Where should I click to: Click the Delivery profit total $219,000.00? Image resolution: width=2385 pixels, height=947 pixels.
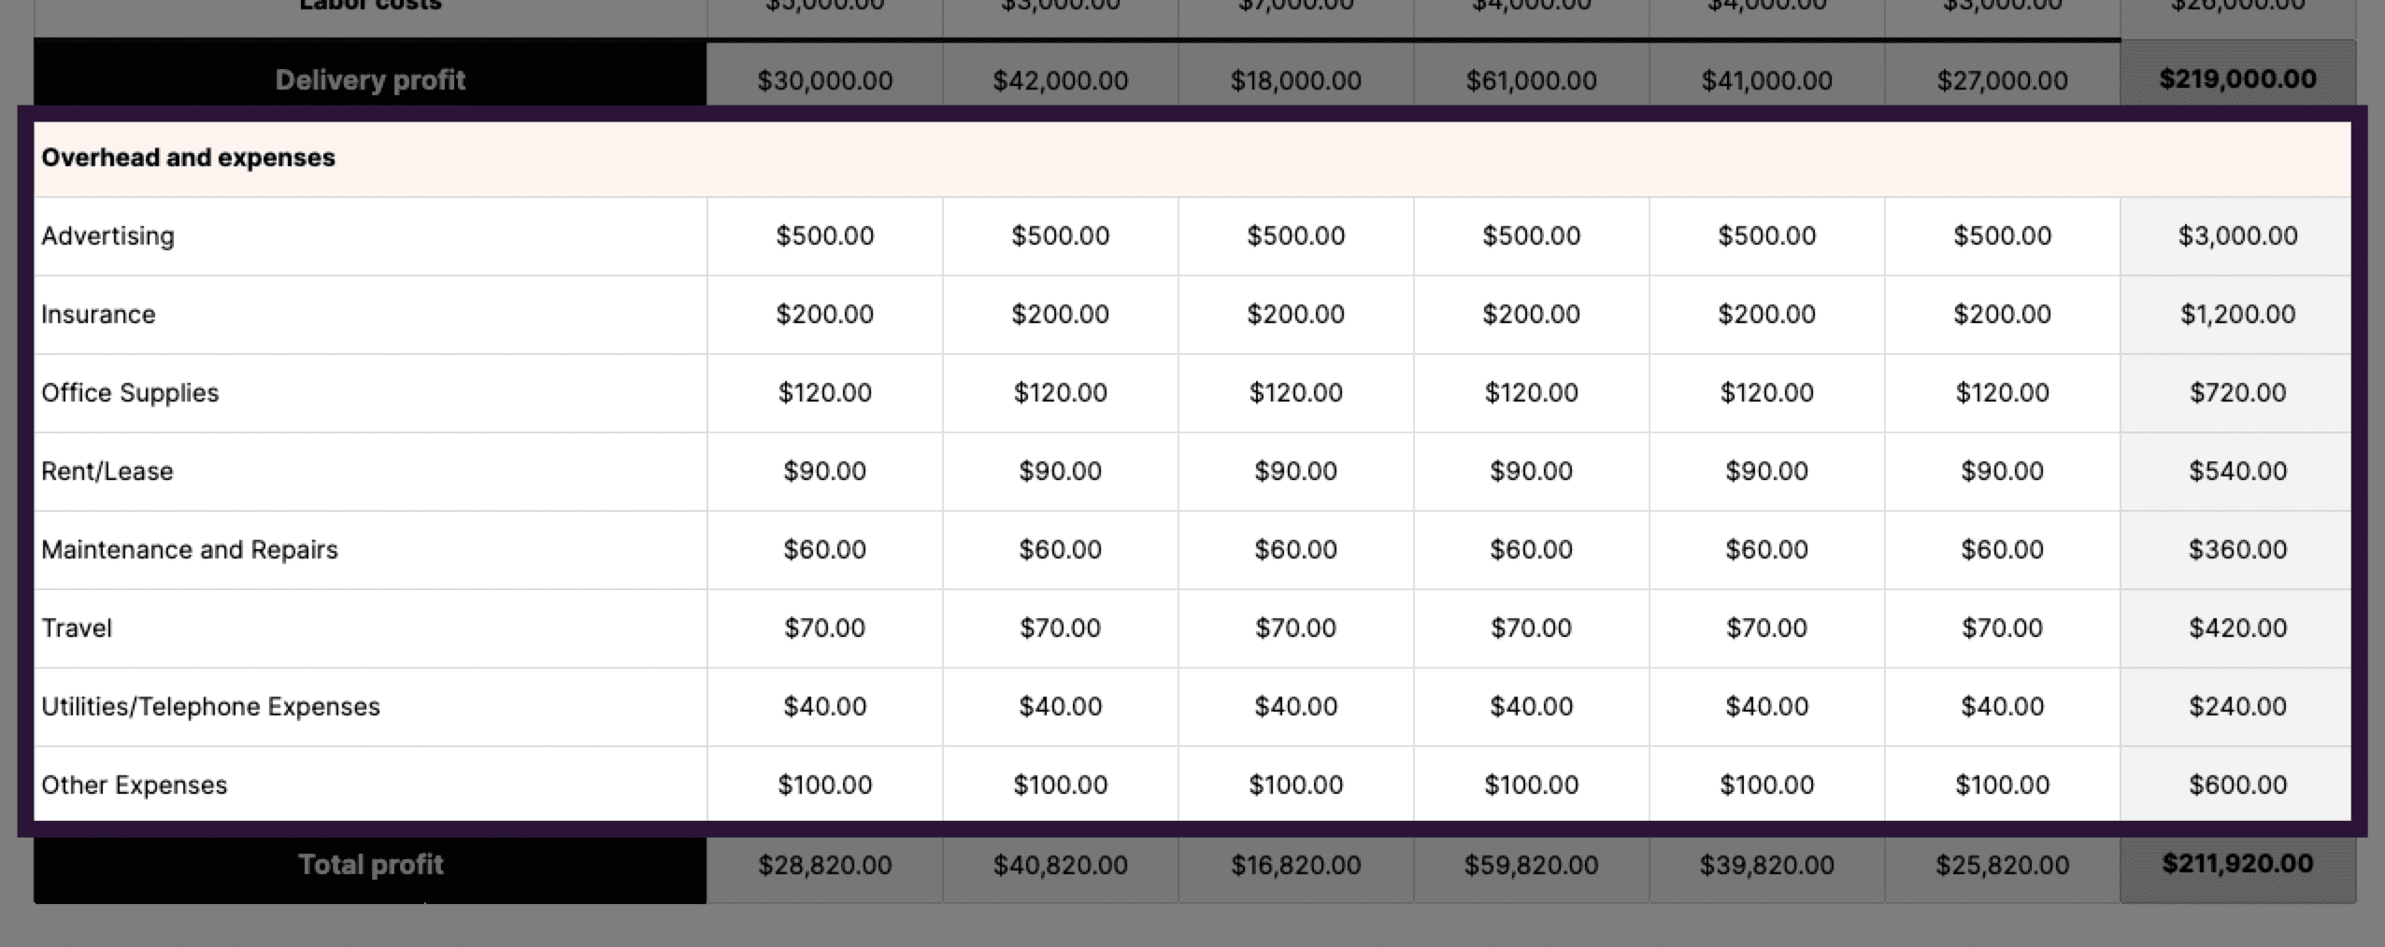pos(2237,79)
